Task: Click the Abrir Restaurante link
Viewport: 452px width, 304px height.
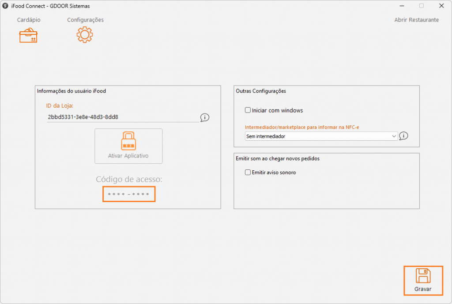Action: (417, 20)
